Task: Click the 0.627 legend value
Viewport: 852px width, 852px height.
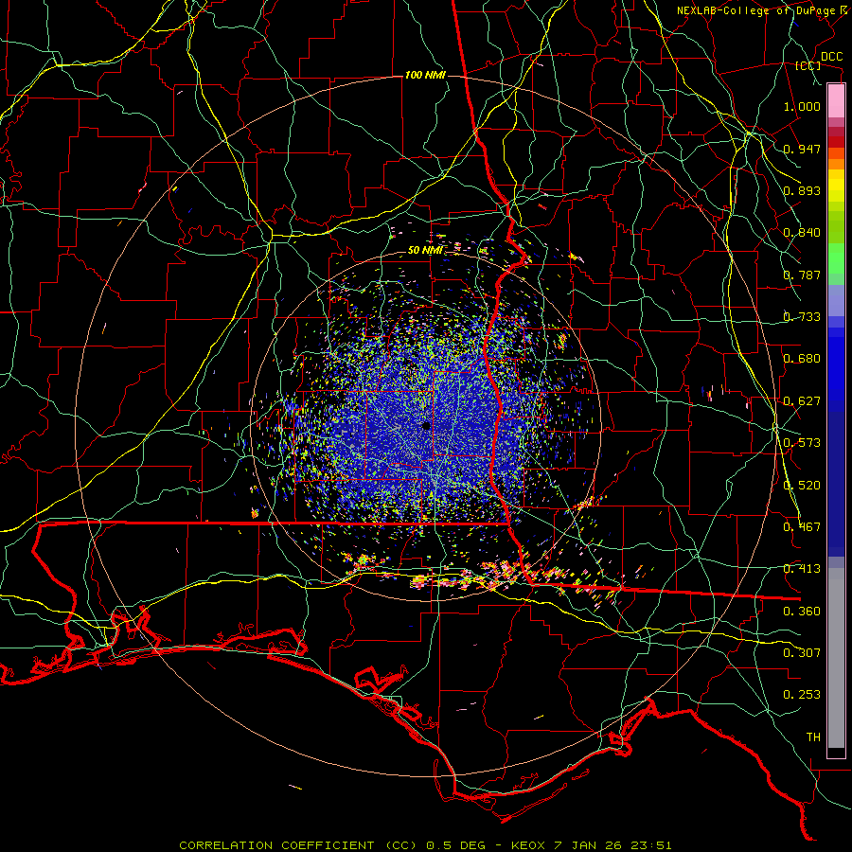Action: tap(802, 401)
